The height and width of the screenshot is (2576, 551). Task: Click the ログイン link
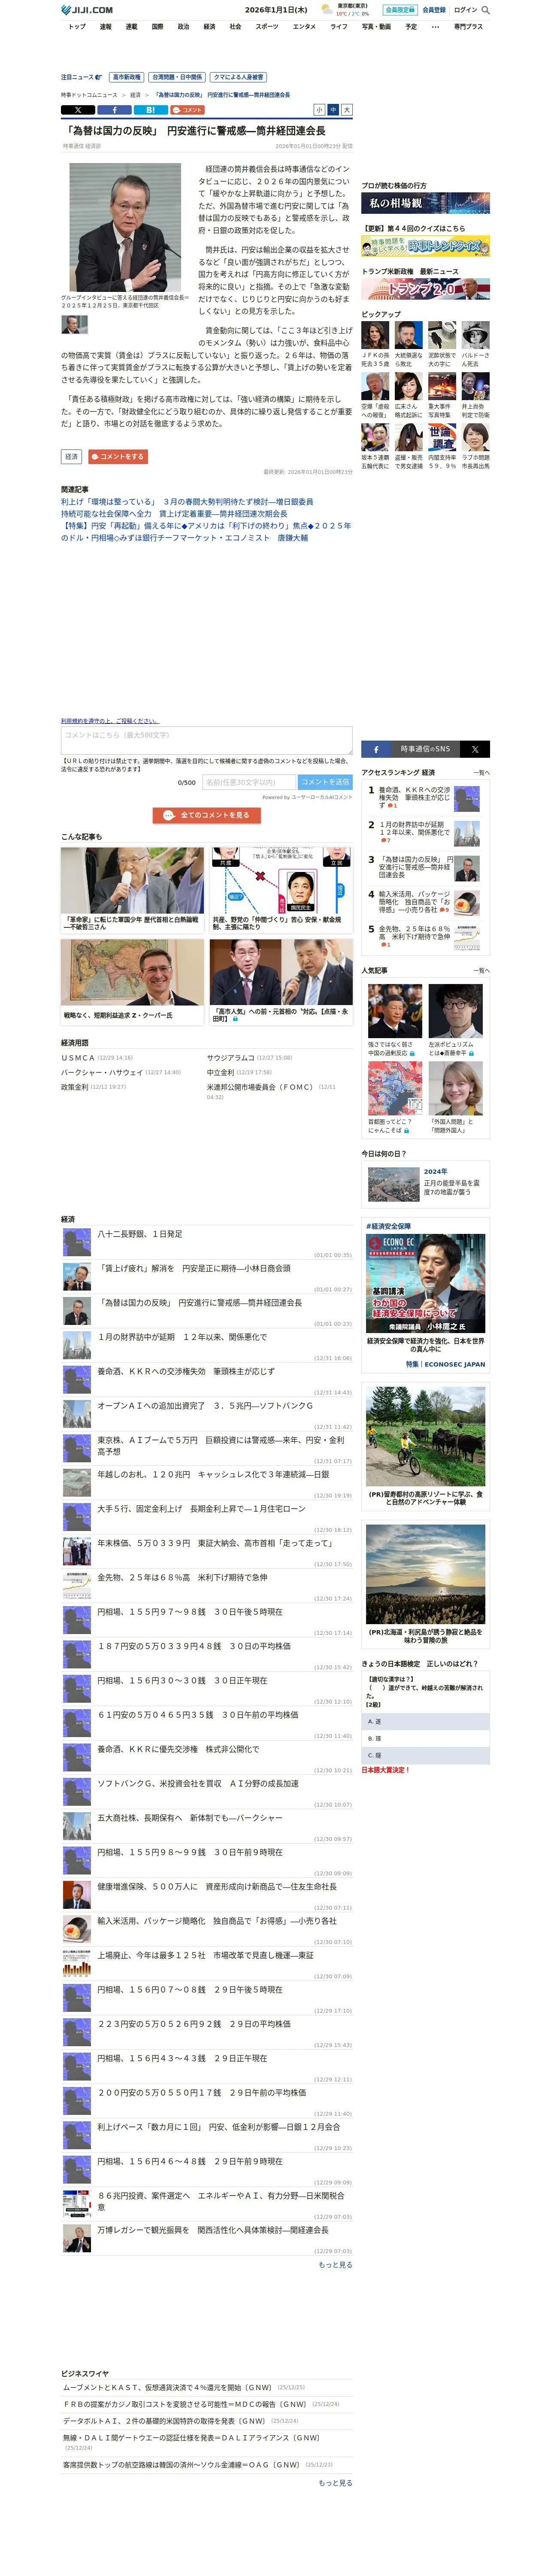coord(466,10)
